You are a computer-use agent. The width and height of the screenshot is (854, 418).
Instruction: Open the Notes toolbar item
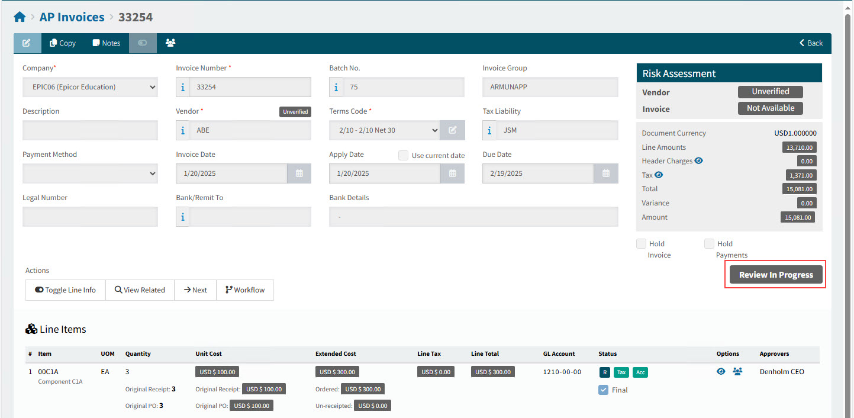point(106,43)
